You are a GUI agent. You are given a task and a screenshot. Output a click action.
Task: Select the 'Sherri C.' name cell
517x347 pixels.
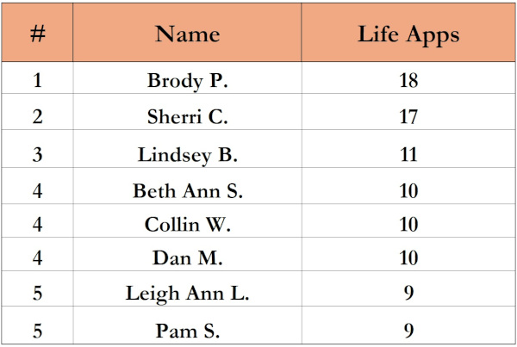tap(187, 112)
